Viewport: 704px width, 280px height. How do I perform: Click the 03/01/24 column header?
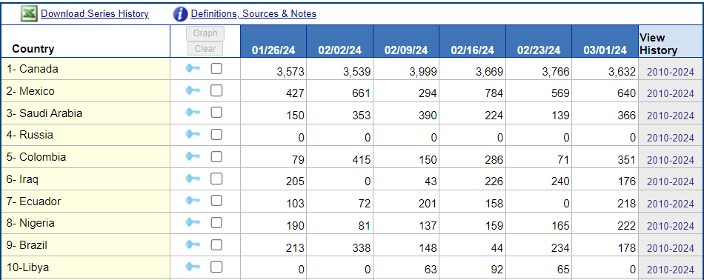(x=605, y=41)
